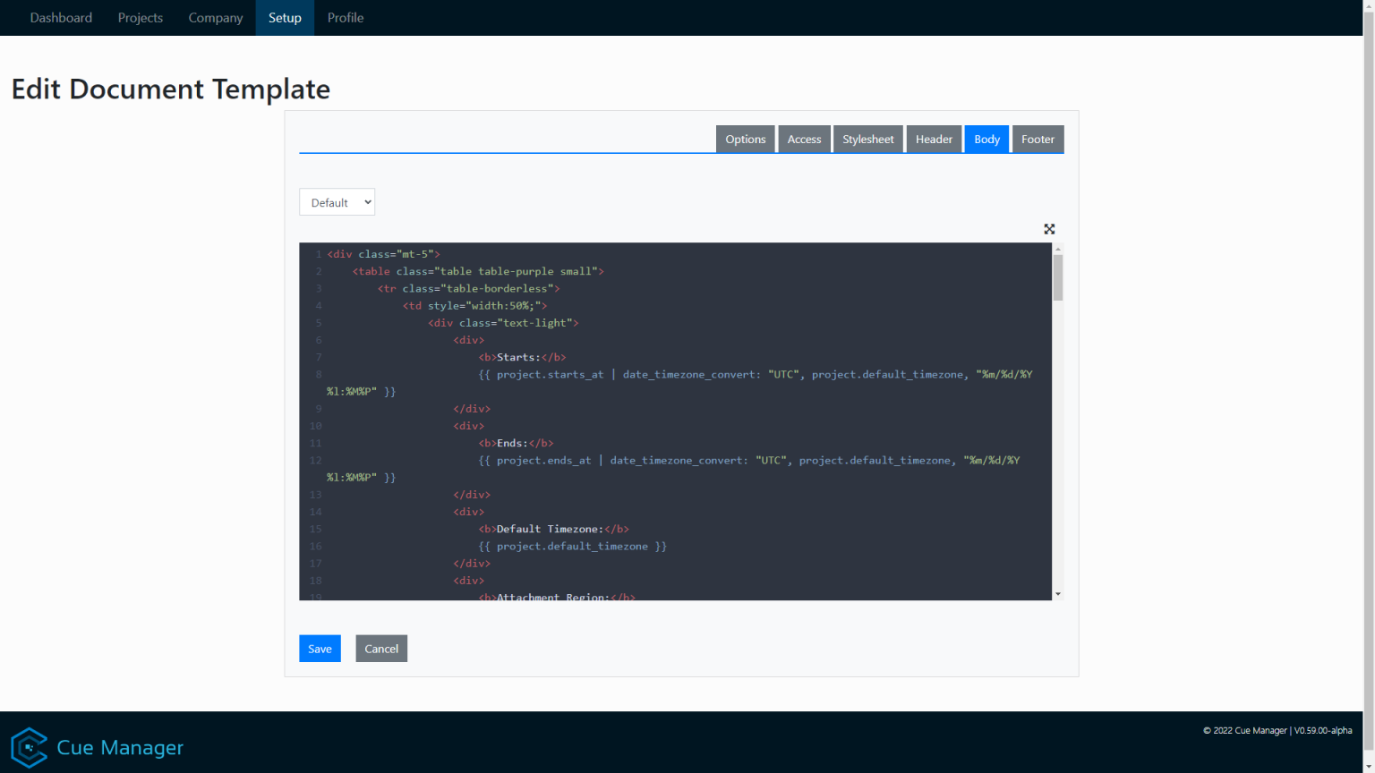Cancel editing the template
1375x773 pixels.
pyautogui.click(x=381, y=648)
